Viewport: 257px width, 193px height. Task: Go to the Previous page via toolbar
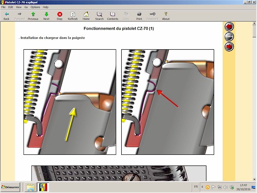[33, 16]
